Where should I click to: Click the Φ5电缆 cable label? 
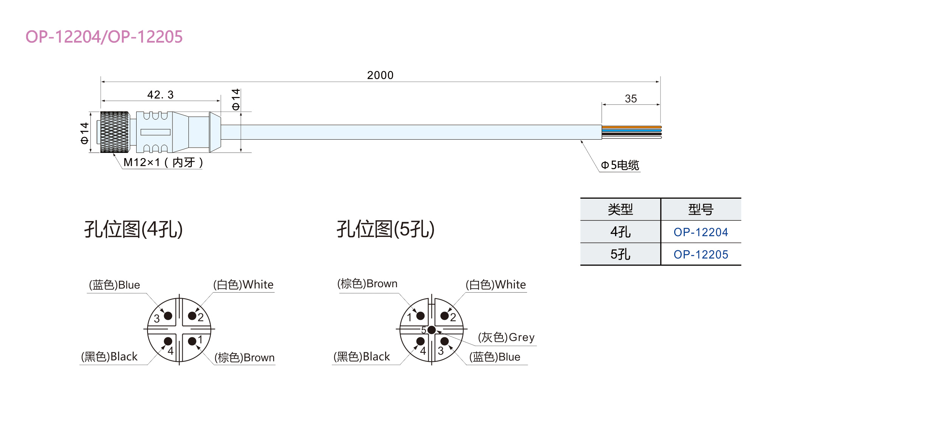click(620, 165)
